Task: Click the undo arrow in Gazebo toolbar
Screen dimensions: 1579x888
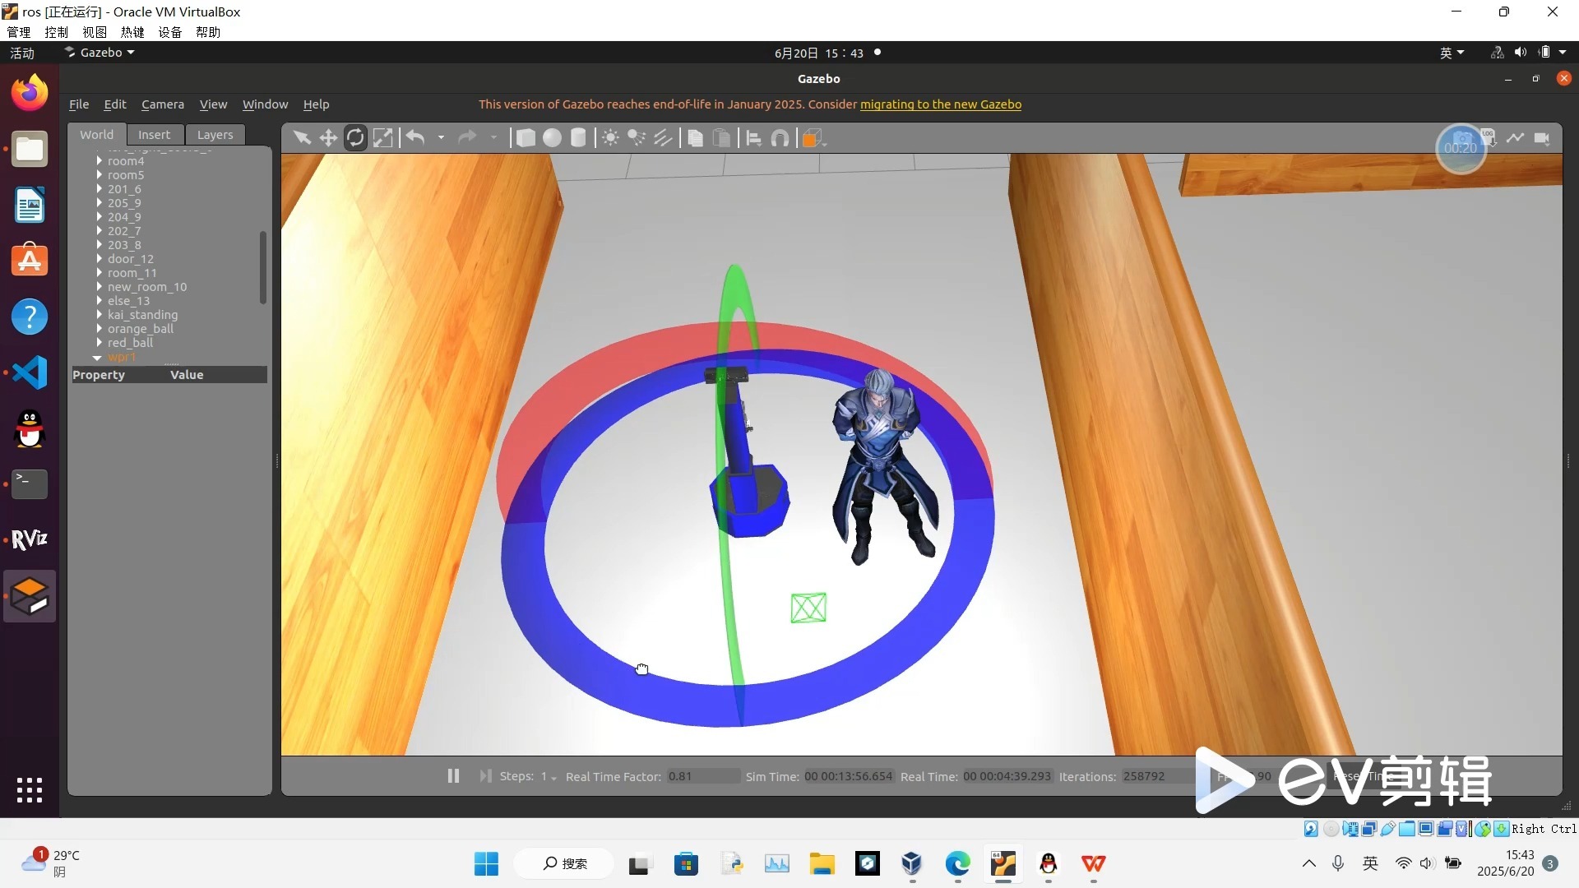Action: coord(415,138)
